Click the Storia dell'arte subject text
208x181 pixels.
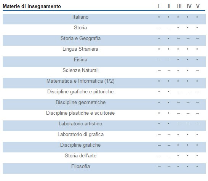tap(80, 155)
